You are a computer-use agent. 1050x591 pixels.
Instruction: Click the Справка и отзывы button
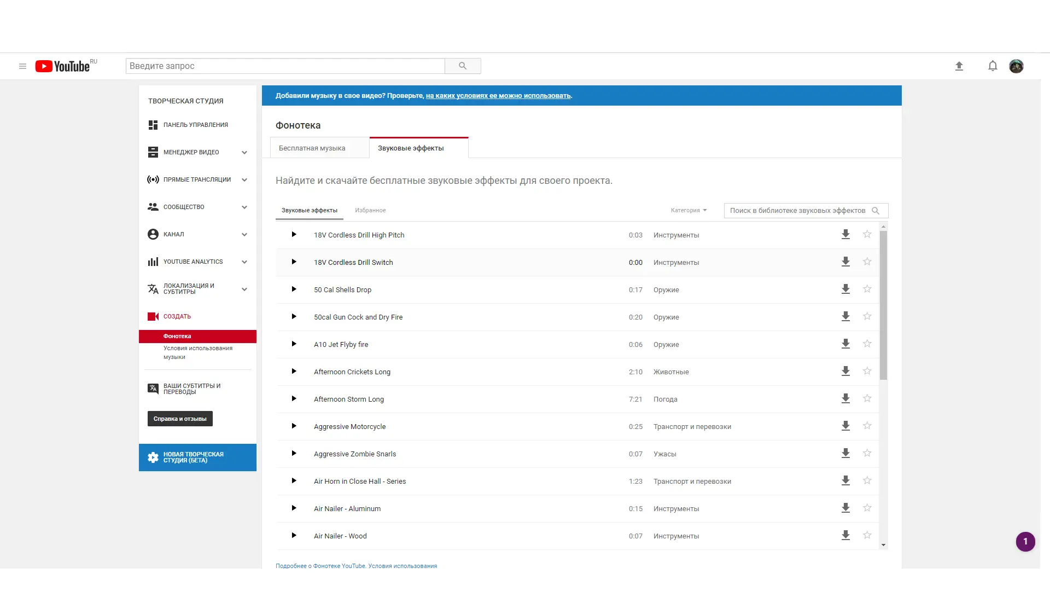tap(180, 419)
